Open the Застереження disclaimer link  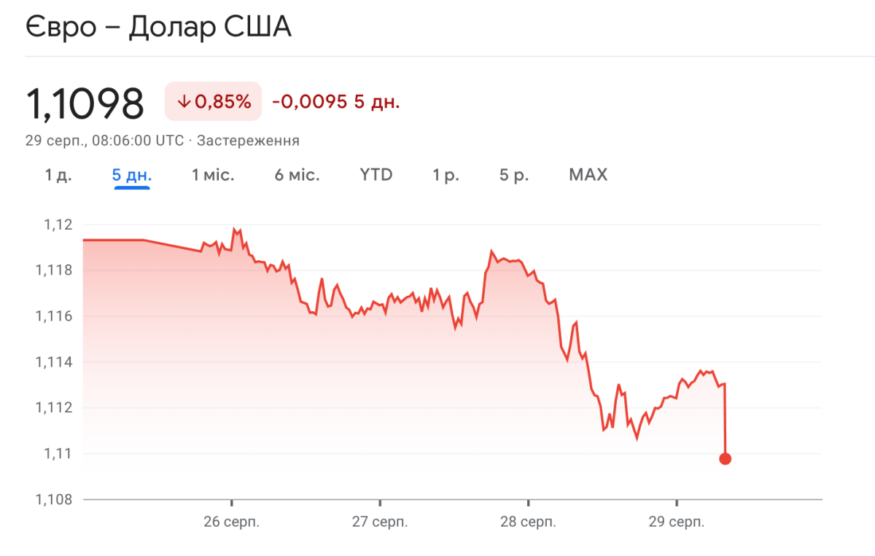click(249, 141)
